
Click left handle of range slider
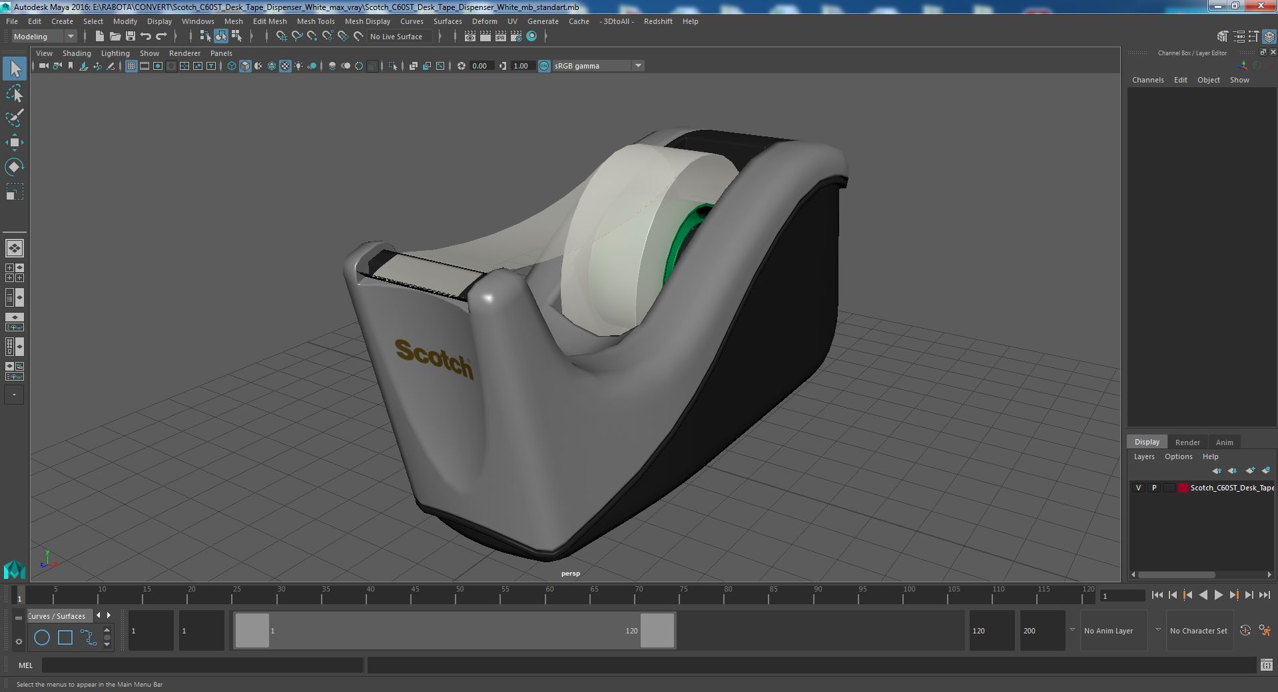(252, 631)
